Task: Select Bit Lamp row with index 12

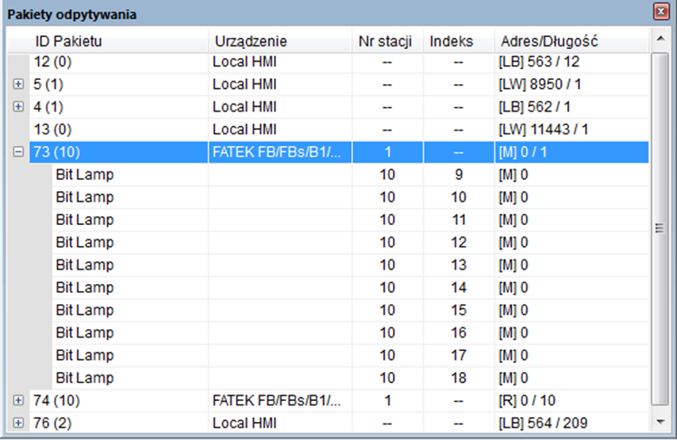Action: click(350, 242)
